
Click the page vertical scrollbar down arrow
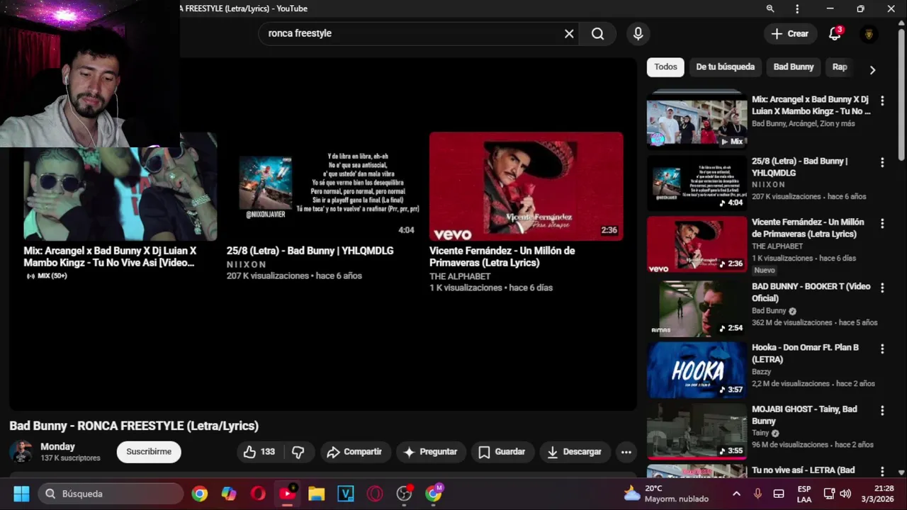[901, 472]
